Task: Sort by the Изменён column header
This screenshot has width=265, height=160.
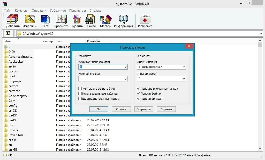Action: [x=98, y=41]
